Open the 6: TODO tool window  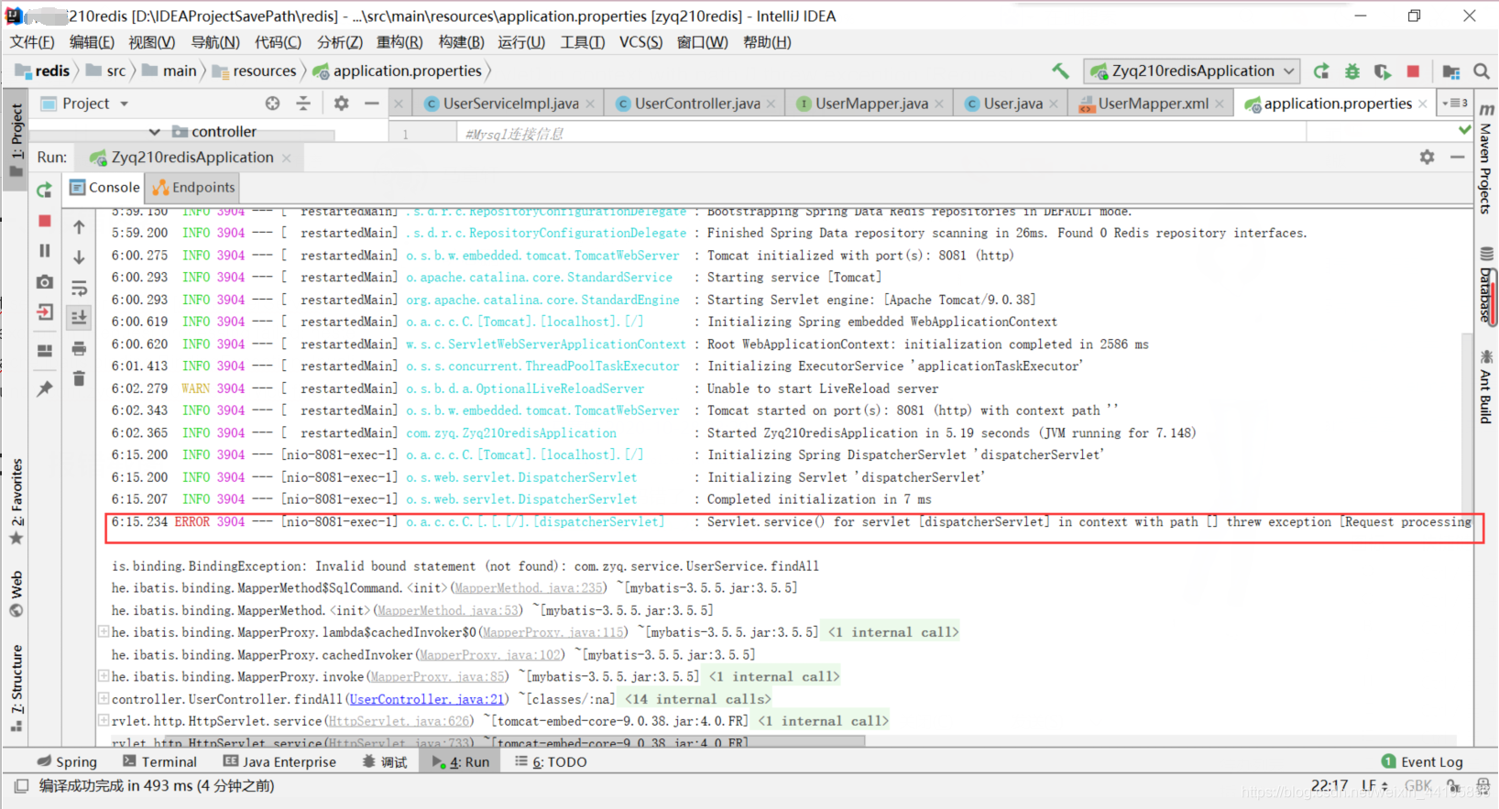551,761
